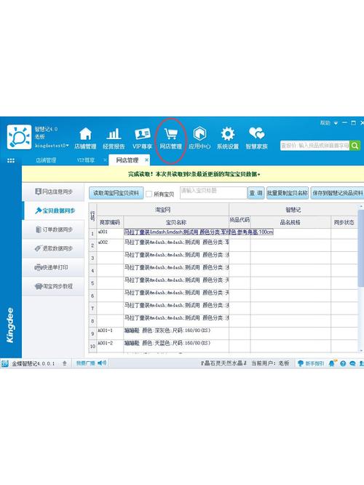The height and width of the screenshot is (485, 364).
Task: Select cell a002 in row 2
Action: [x=110, y=245]
